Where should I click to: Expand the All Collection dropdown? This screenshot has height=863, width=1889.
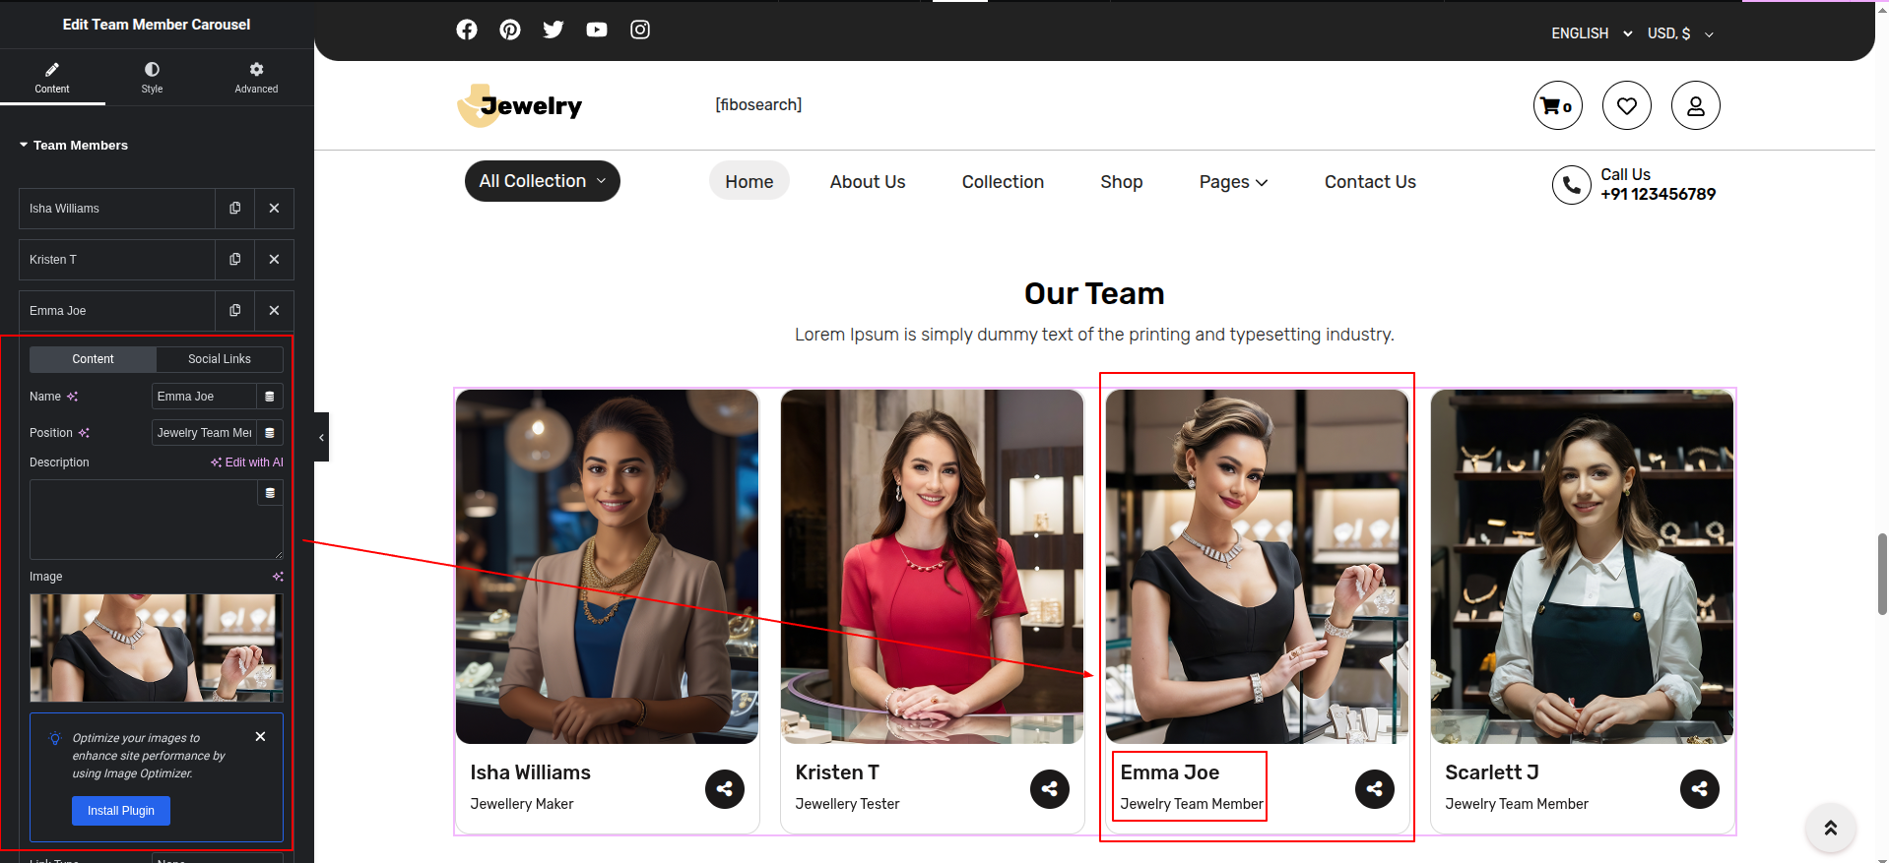(542, 181)
